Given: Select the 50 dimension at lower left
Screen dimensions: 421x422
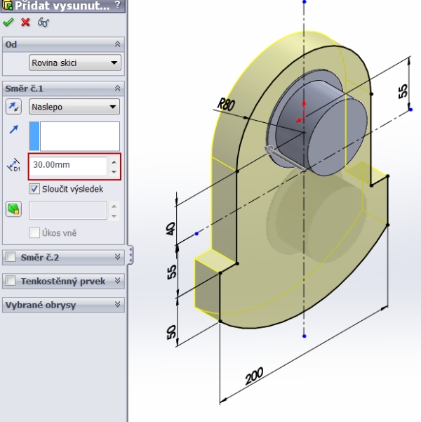Looking at the screenshot, I should 171,332.
